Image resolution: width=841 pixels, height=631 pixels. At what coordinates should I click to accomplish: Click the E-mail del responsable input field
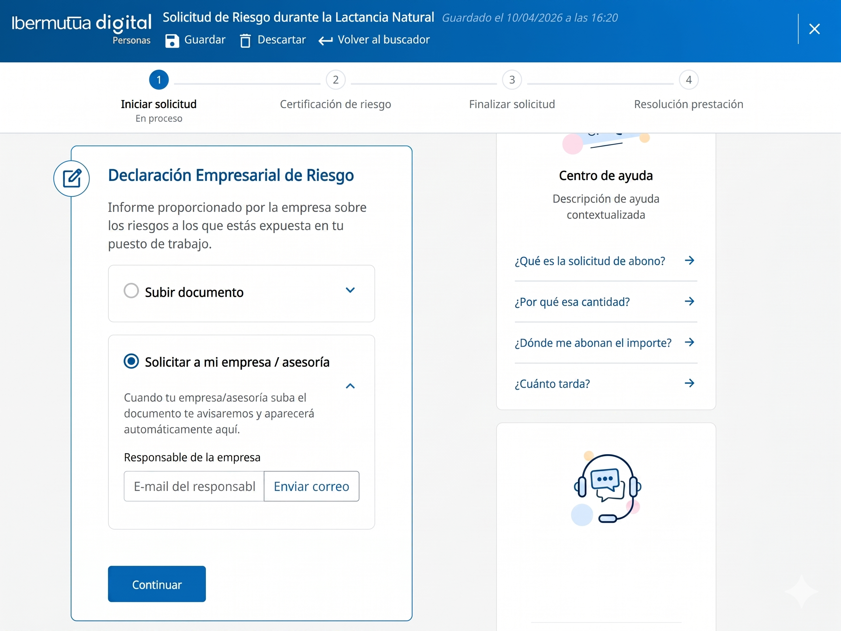pos(194,487)
